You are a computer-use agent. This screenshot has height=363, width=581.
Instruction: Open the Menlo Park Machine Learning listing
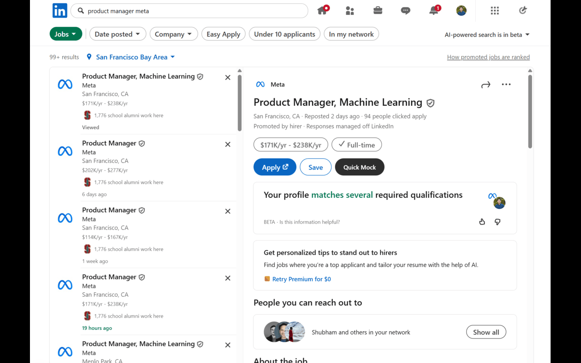pos(143,350)
